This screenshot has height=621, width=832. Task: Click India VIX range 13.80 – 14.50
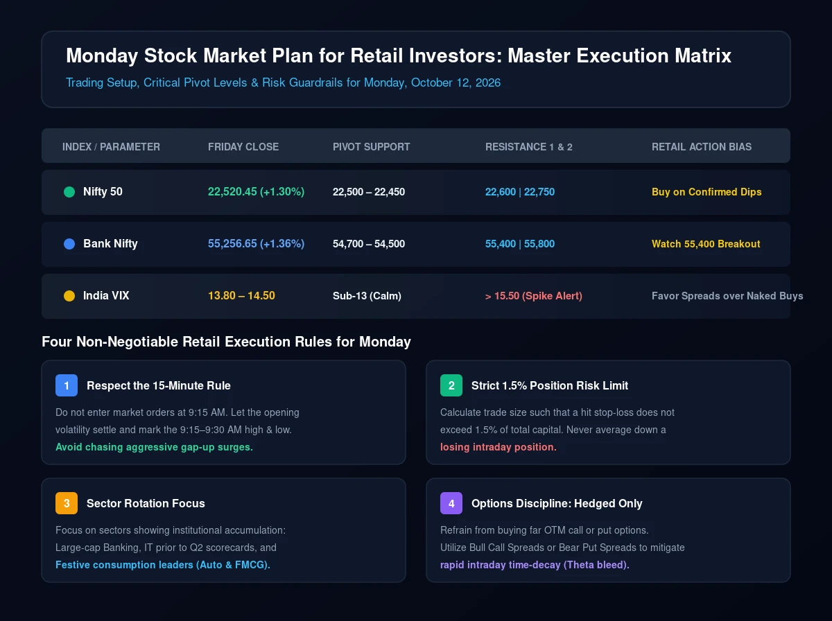[241, 296]
